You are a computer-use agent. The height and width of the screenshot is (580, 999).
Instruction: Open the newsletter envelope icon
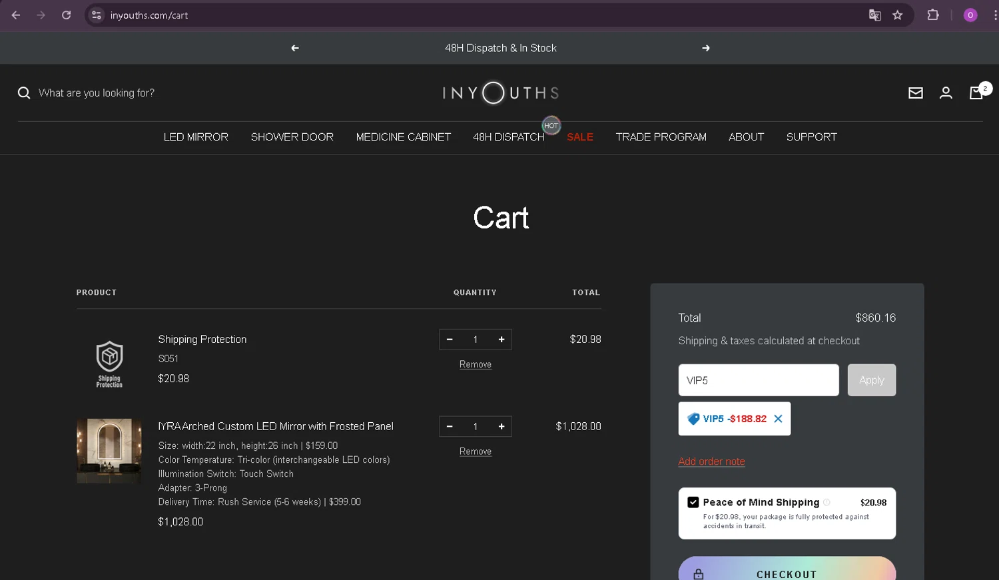click(x=916, y=93)
